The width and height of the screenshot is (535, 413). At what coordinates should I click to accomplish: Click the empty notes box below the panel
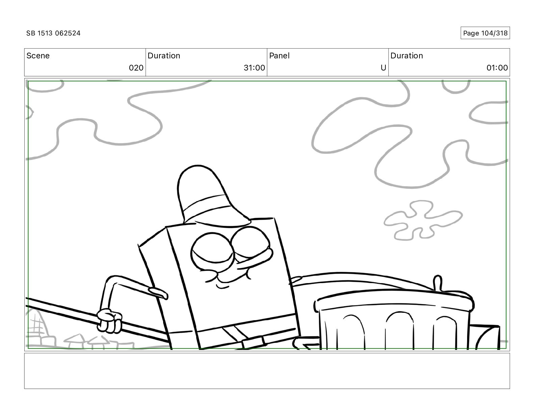click(x=267, y=371)
